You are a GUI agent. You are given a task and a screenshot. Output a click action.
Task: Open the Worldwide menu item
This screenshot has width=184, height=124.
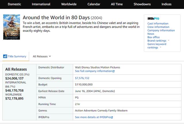click(x=69, y=4)
